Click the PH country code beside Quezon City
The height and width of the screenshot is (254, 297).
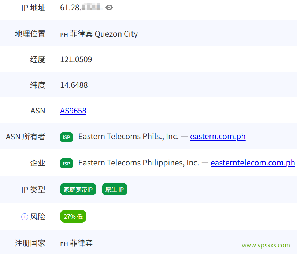tap(64, 35)
